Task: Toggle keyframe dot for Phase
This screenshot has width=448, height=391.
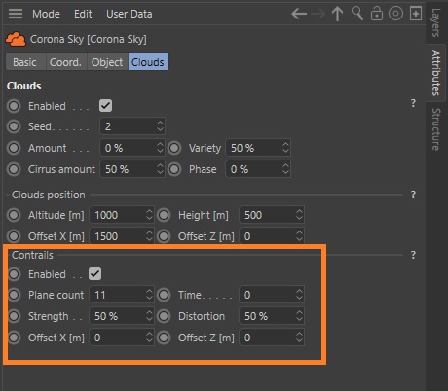Action: point(174,169)
